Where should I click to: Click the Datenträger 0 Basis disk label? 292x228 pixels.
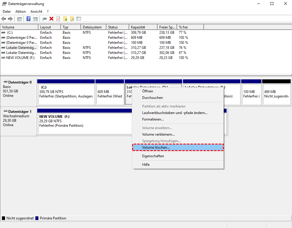coord(18,92)
